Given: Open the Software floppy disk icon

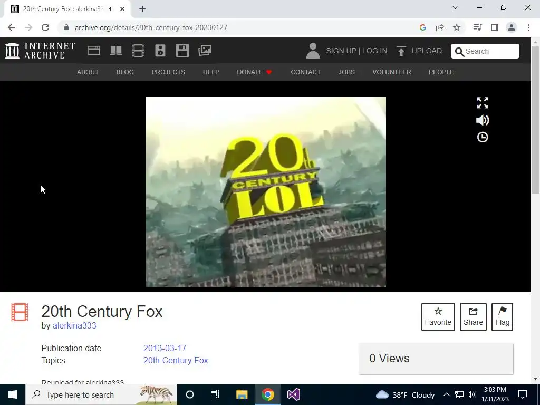Looking at the screenshot, I should click(182, 51).
